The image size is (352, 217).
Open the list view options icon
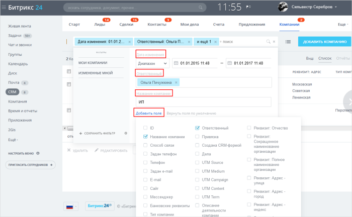point(288,42)
